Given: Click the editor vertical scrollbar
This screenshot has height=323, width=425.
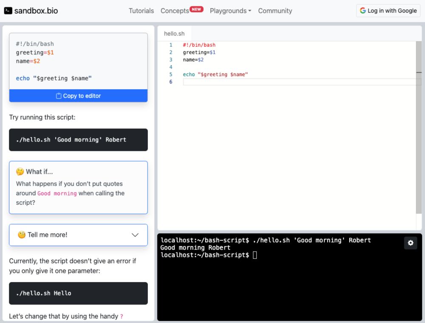Looking at the screenshot, I should (419, 127).
